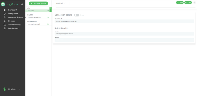Click the pencil icon next to new-jira-1
The width and height of the screenshot is (197, 96).
65,3
